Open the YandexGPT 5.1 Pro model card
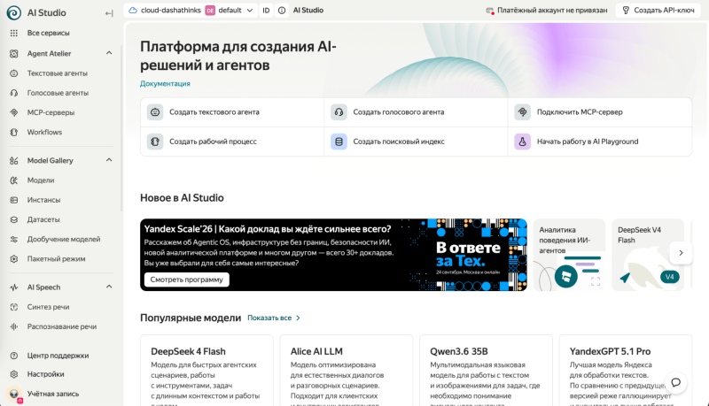This screenshot has width=709, height=406. pyautogui.click(x=626, y=371)
